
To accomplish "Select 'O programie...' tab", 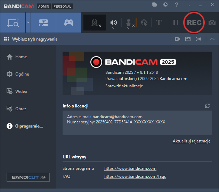I will (25, 126).
